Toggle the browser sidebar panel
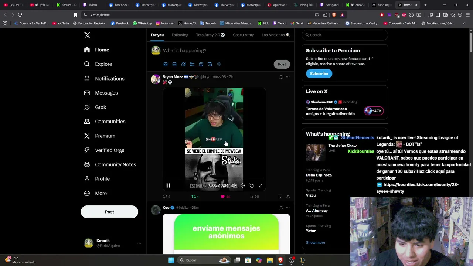Image resolution: width=473 pixels, height=266 pixels. click(438, 15)
